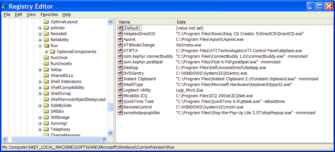Sort values by the Name column header
This screenshot has height=152, width=335.
pos(145,22)
